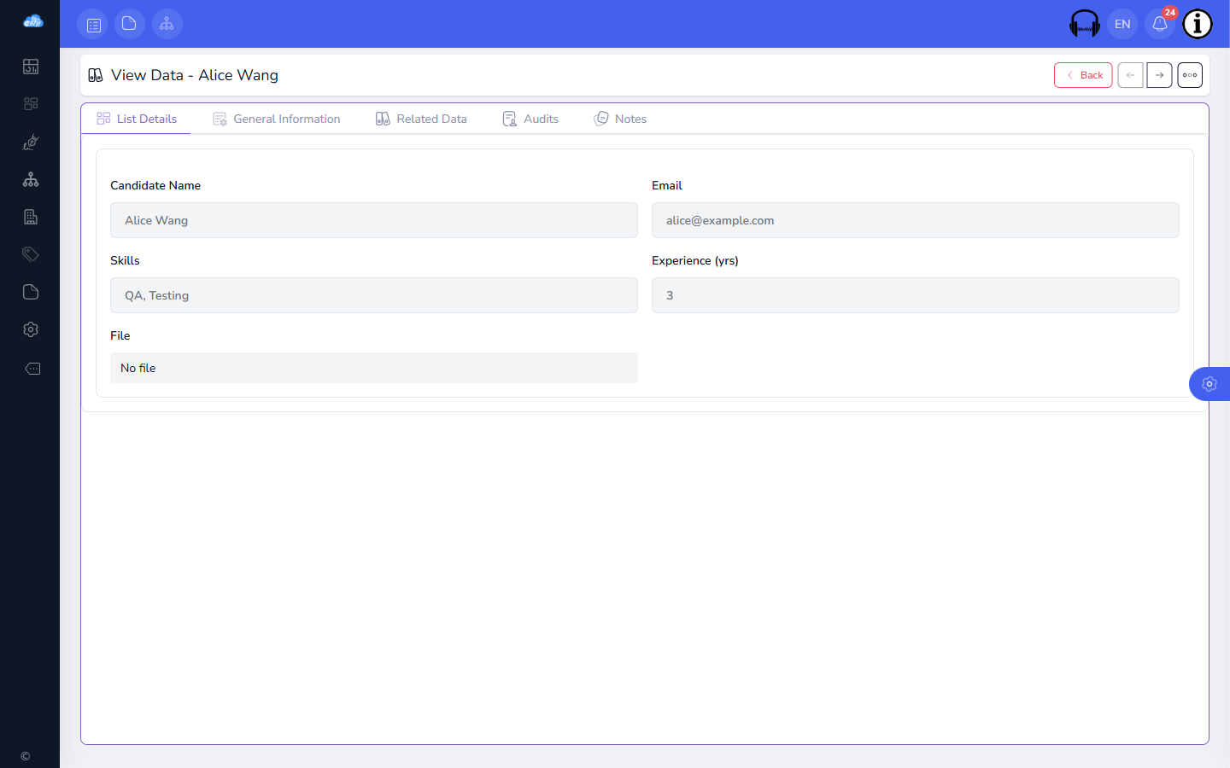Click the copyright symbol at sidebar bottom

tap(26, 756)
